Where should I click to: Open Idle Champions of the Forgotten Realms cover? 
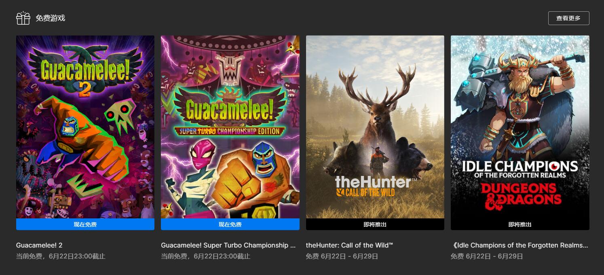point(520,127)
